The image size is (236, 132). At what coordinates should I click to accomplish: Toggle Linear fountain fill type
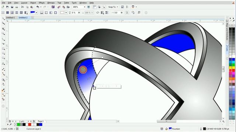point(42,13)
